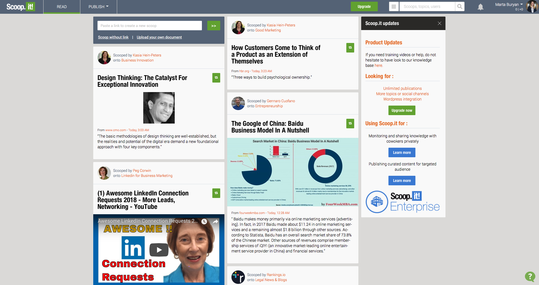Open Upload your own document

(159, 37)
